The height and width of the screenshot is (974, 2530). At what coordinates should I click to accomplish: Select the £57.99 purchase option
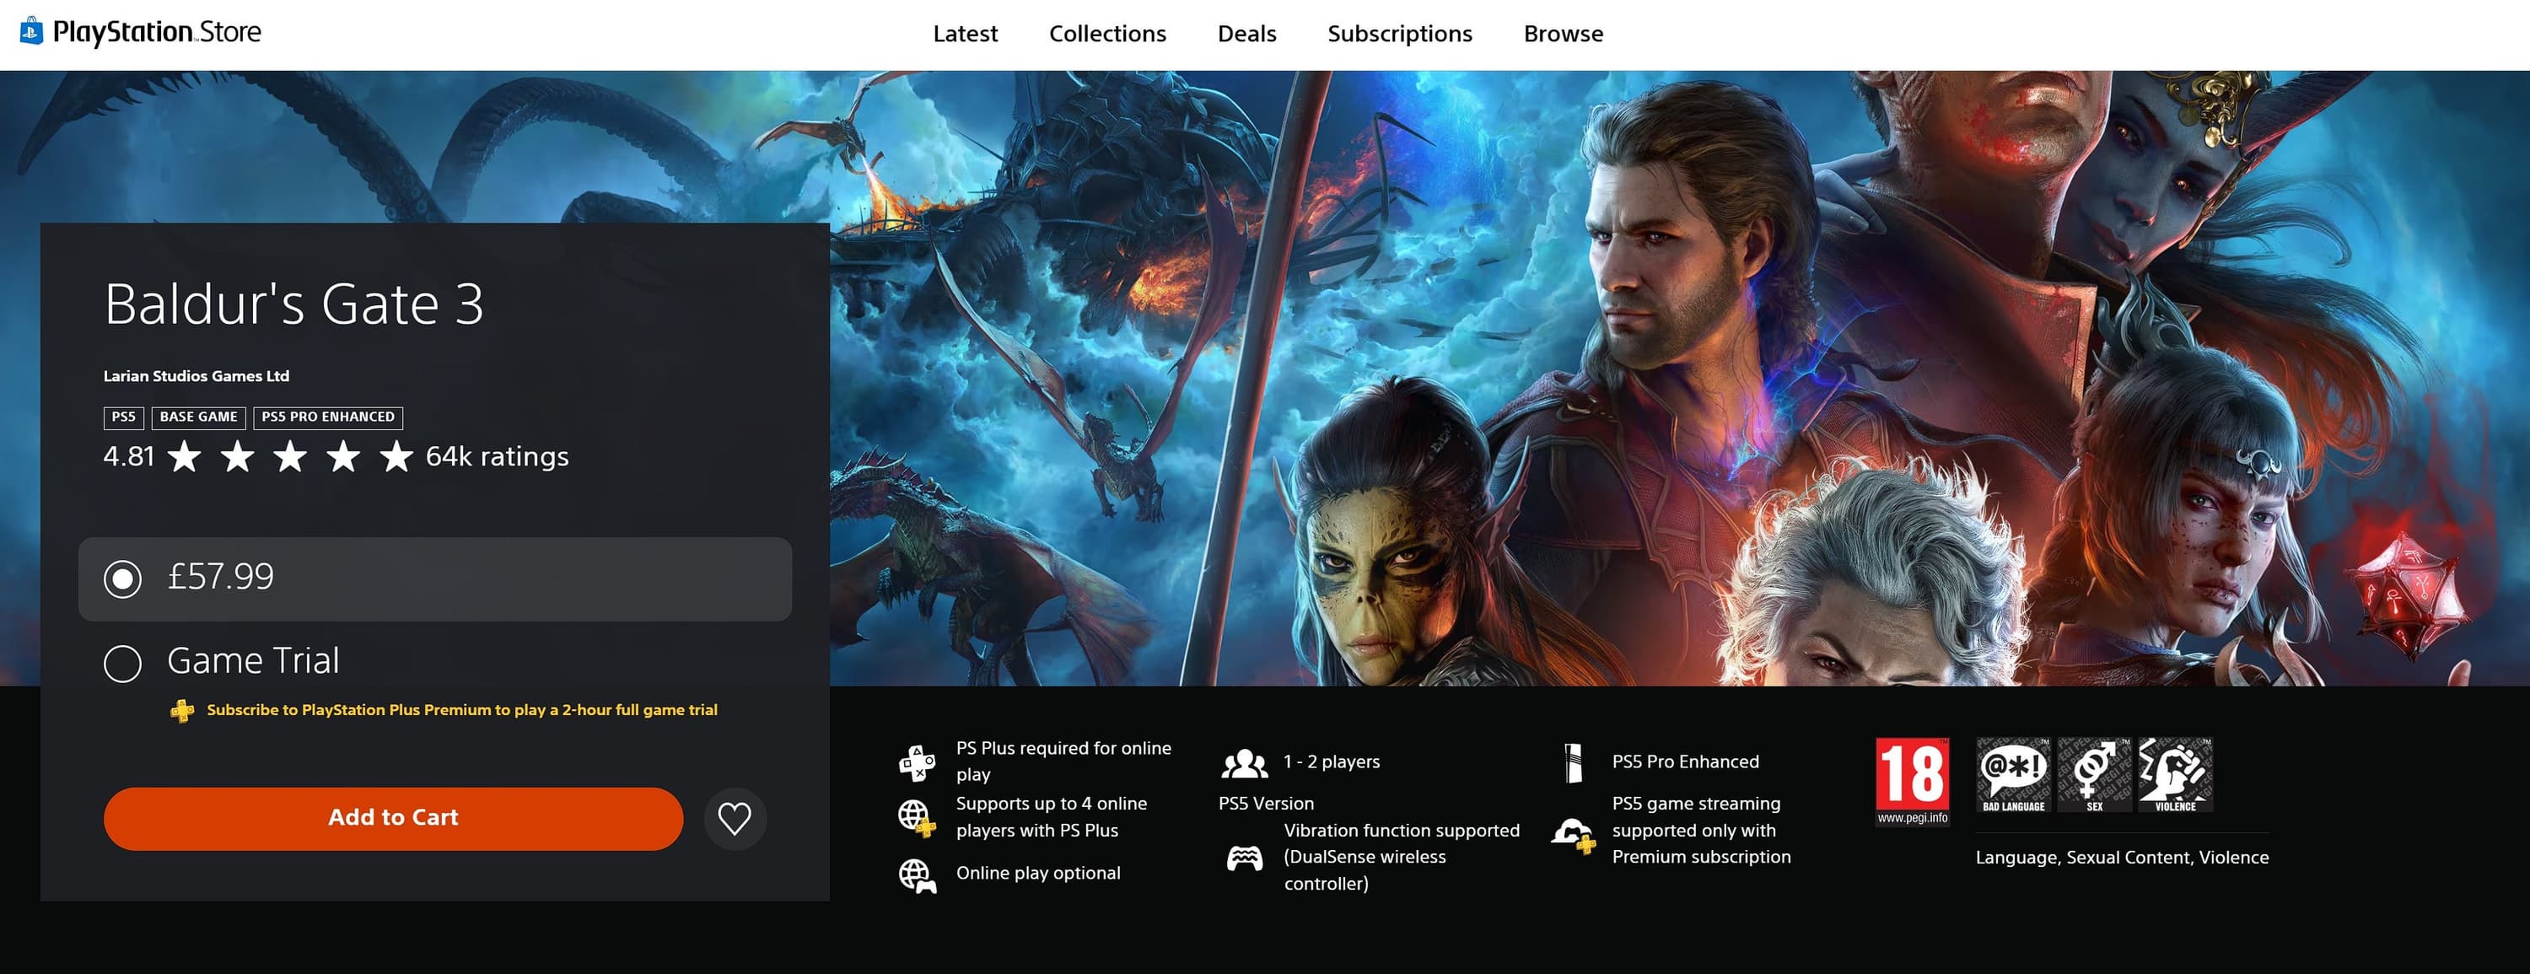(x=123, y=578)
